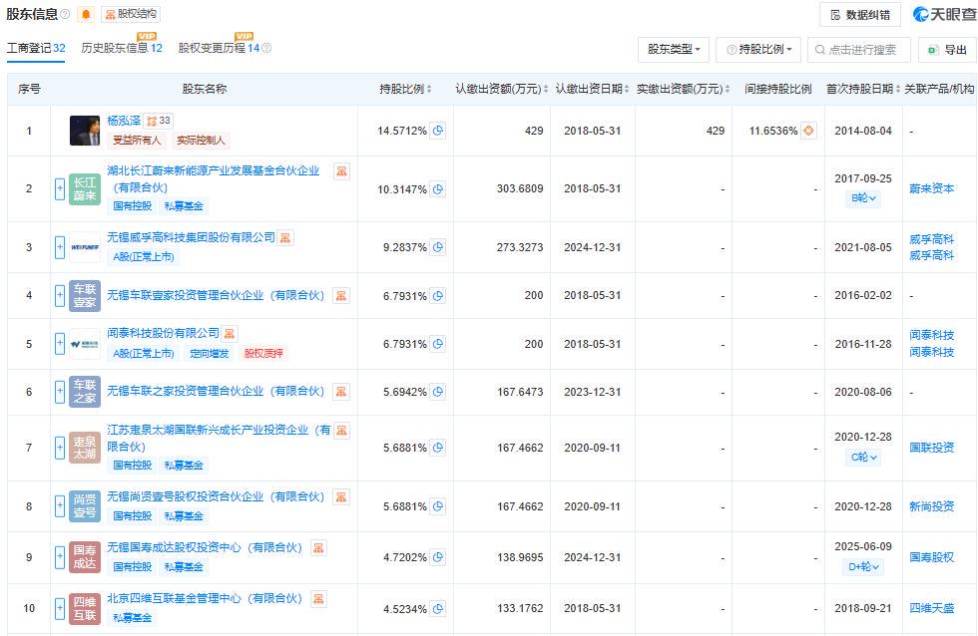Click 杨泓泽's profile photo thumbnail

(x=85, y=131)
